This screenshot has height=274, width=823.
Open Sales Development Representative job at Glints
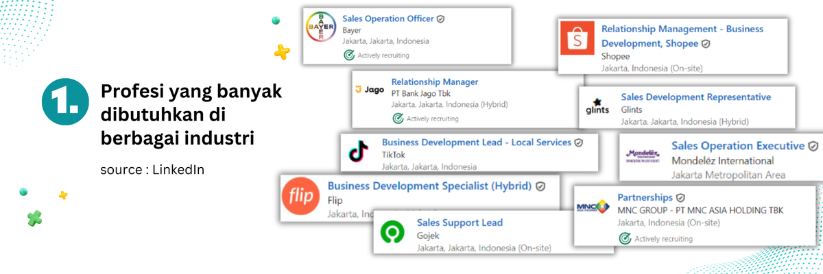[695, 97]
